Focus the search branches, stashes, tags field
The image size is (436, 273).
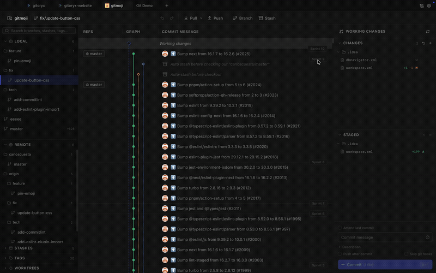[x=39, y=31]
